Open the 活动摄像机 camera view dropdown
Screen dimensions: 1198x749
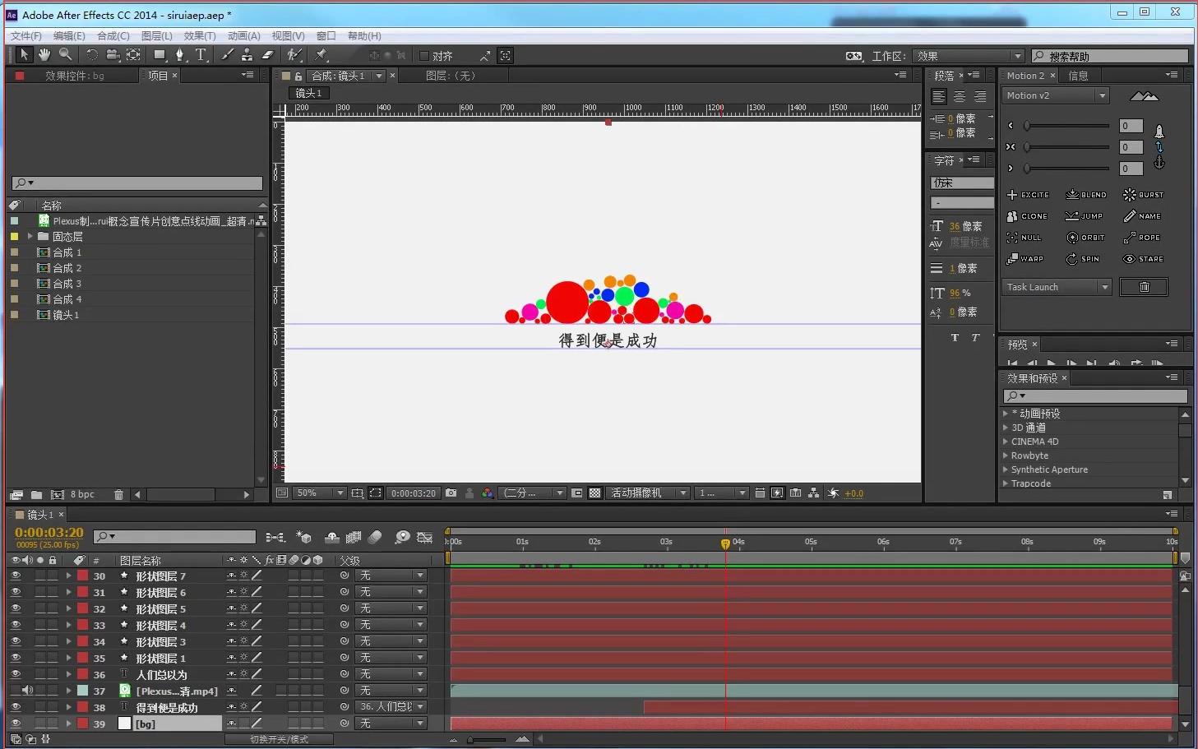coord(647,492)
